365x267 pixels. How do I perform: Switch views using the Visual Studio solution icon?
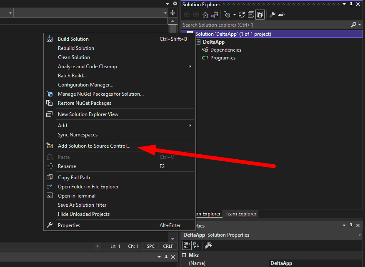pos(215,15)
